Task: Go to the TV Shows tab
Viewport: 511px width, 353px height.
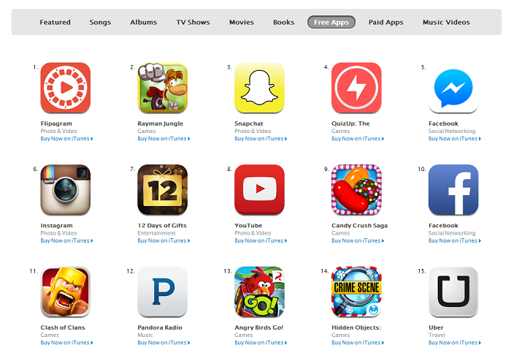Action: coord(193,22)
